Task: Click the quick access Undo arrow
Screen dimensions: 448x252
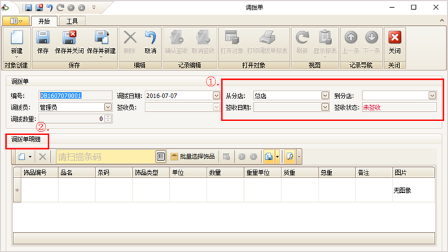Action: [x=50, y=8]
